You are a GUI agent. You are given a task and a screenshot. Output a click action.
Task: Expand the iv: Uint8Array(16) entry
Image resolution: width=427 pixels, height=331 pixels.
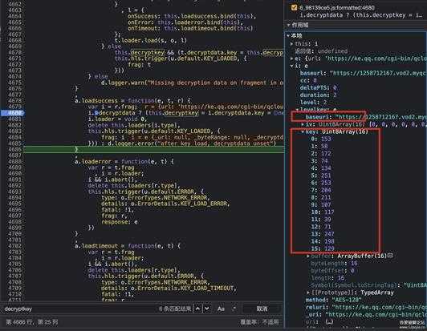303,124
